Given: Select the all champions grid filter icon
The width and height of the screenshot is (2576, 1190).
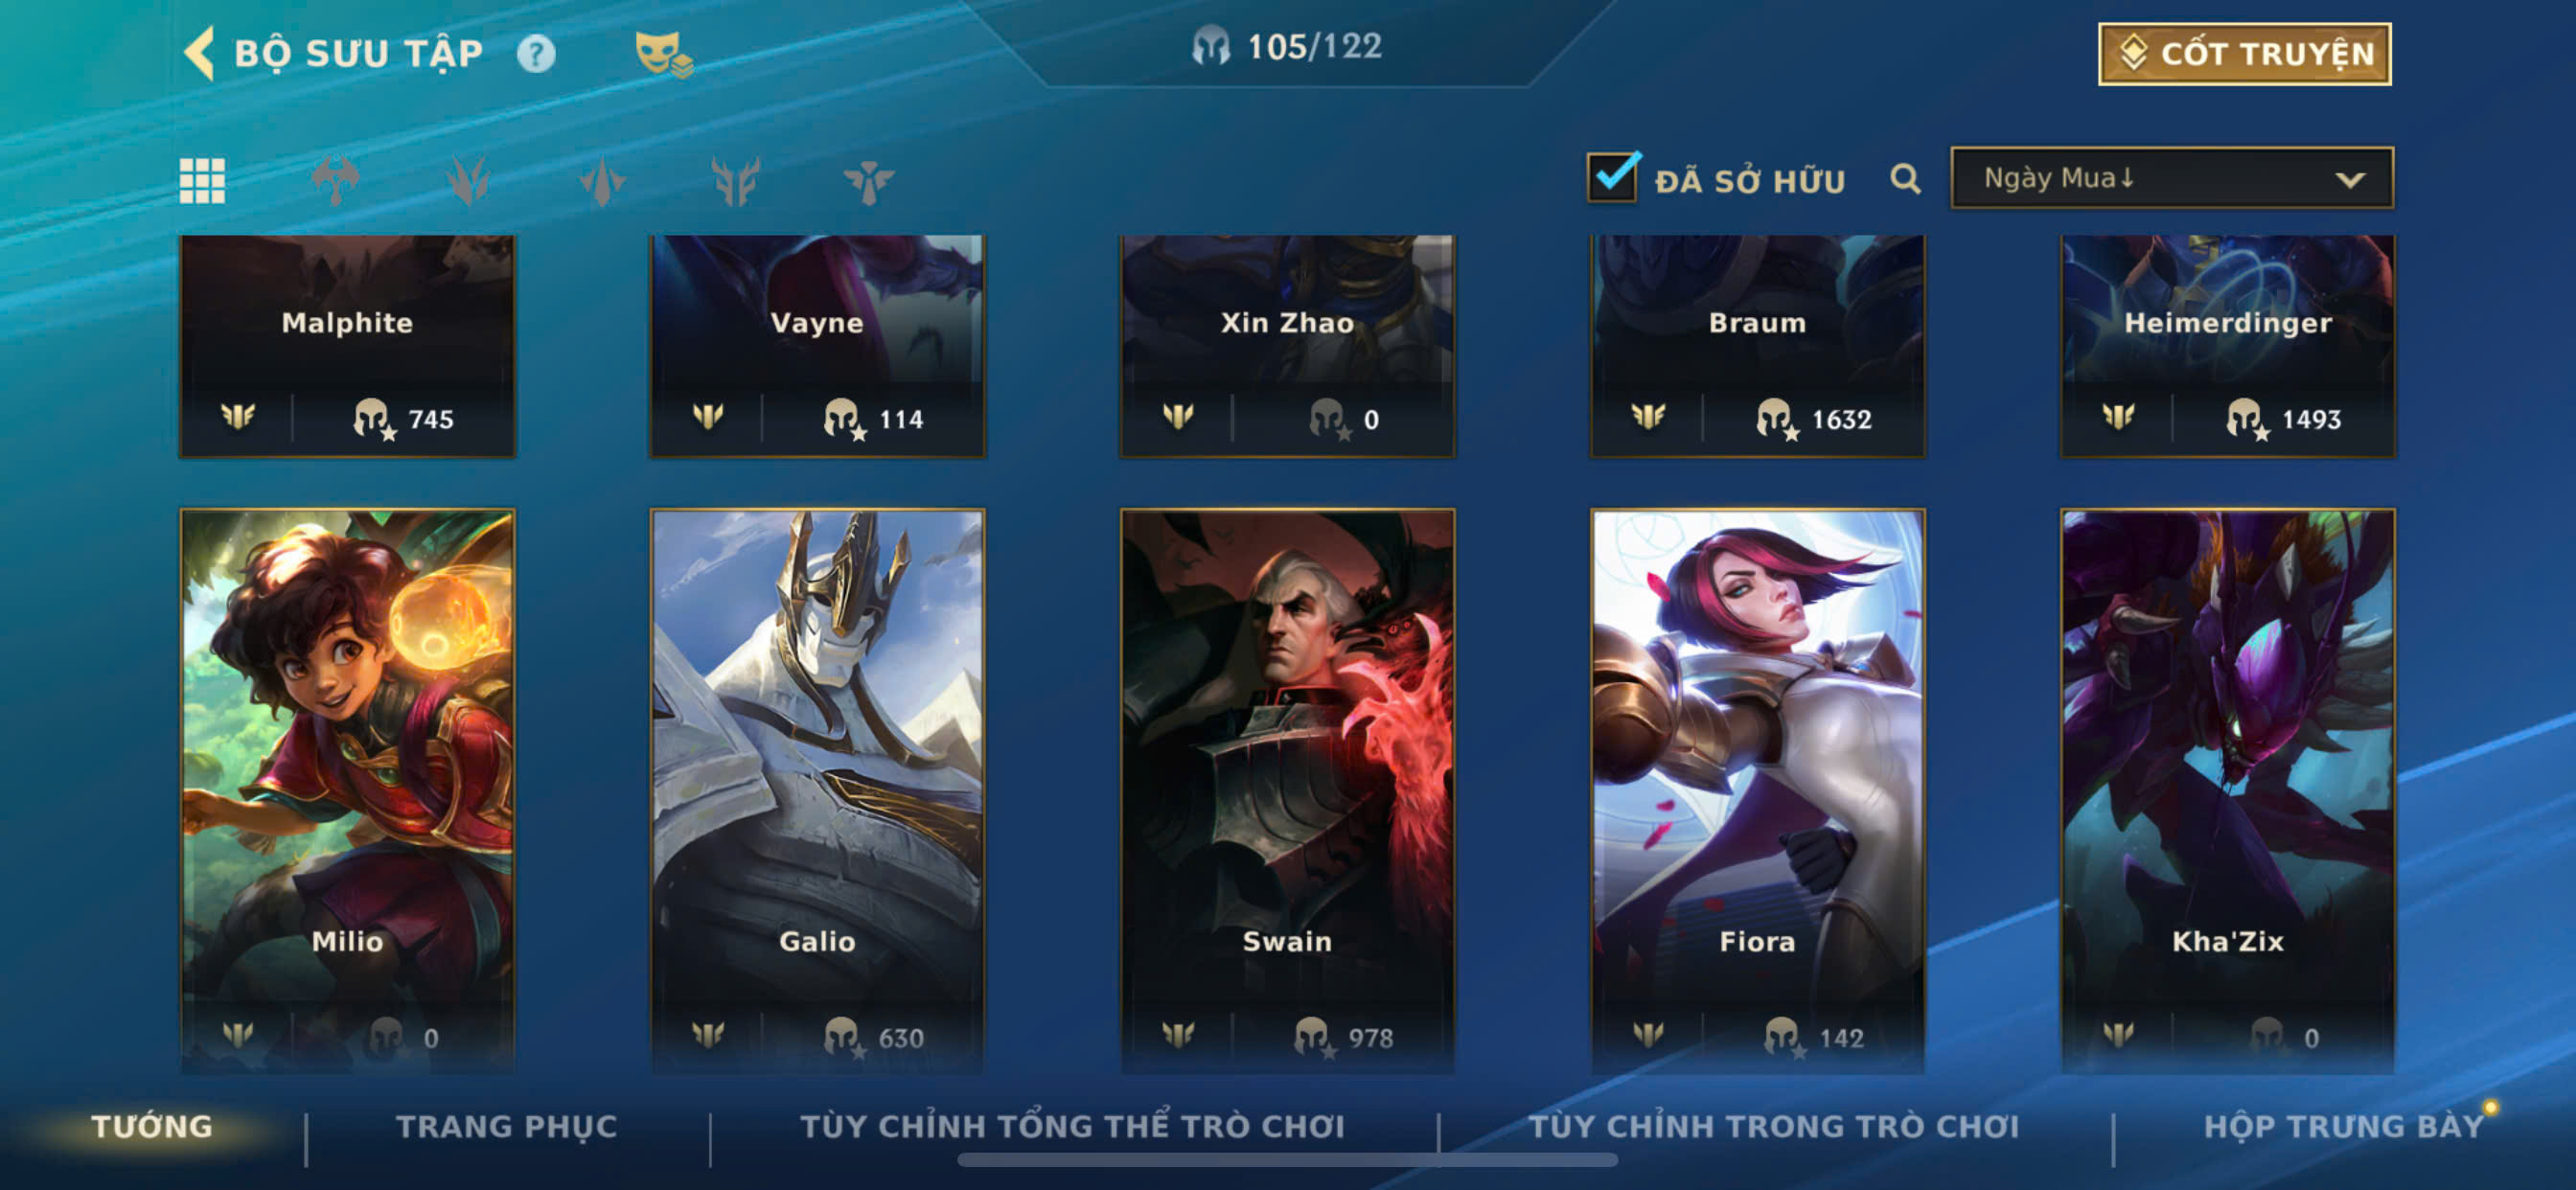Looking at the screenshot, I should pyautogui.click(x=202, y=181).
